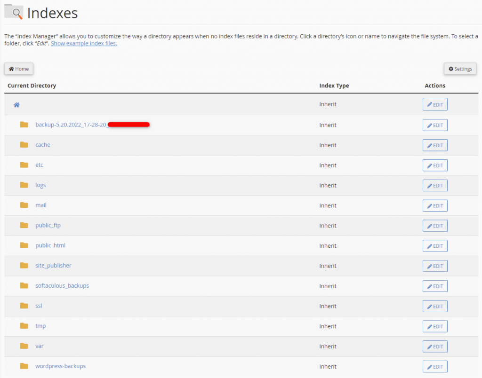This screenshot has height=378, width=482.
Task: Open Show example index files link
Action: point(83,43)
